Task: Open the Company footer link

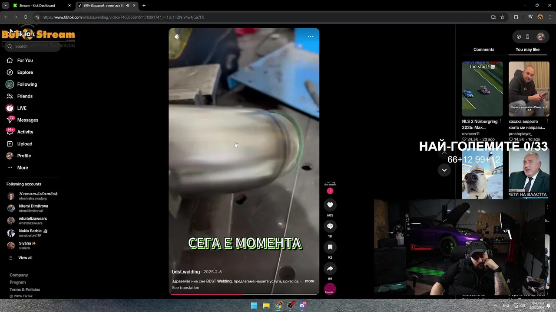Action: click(19, 275)
